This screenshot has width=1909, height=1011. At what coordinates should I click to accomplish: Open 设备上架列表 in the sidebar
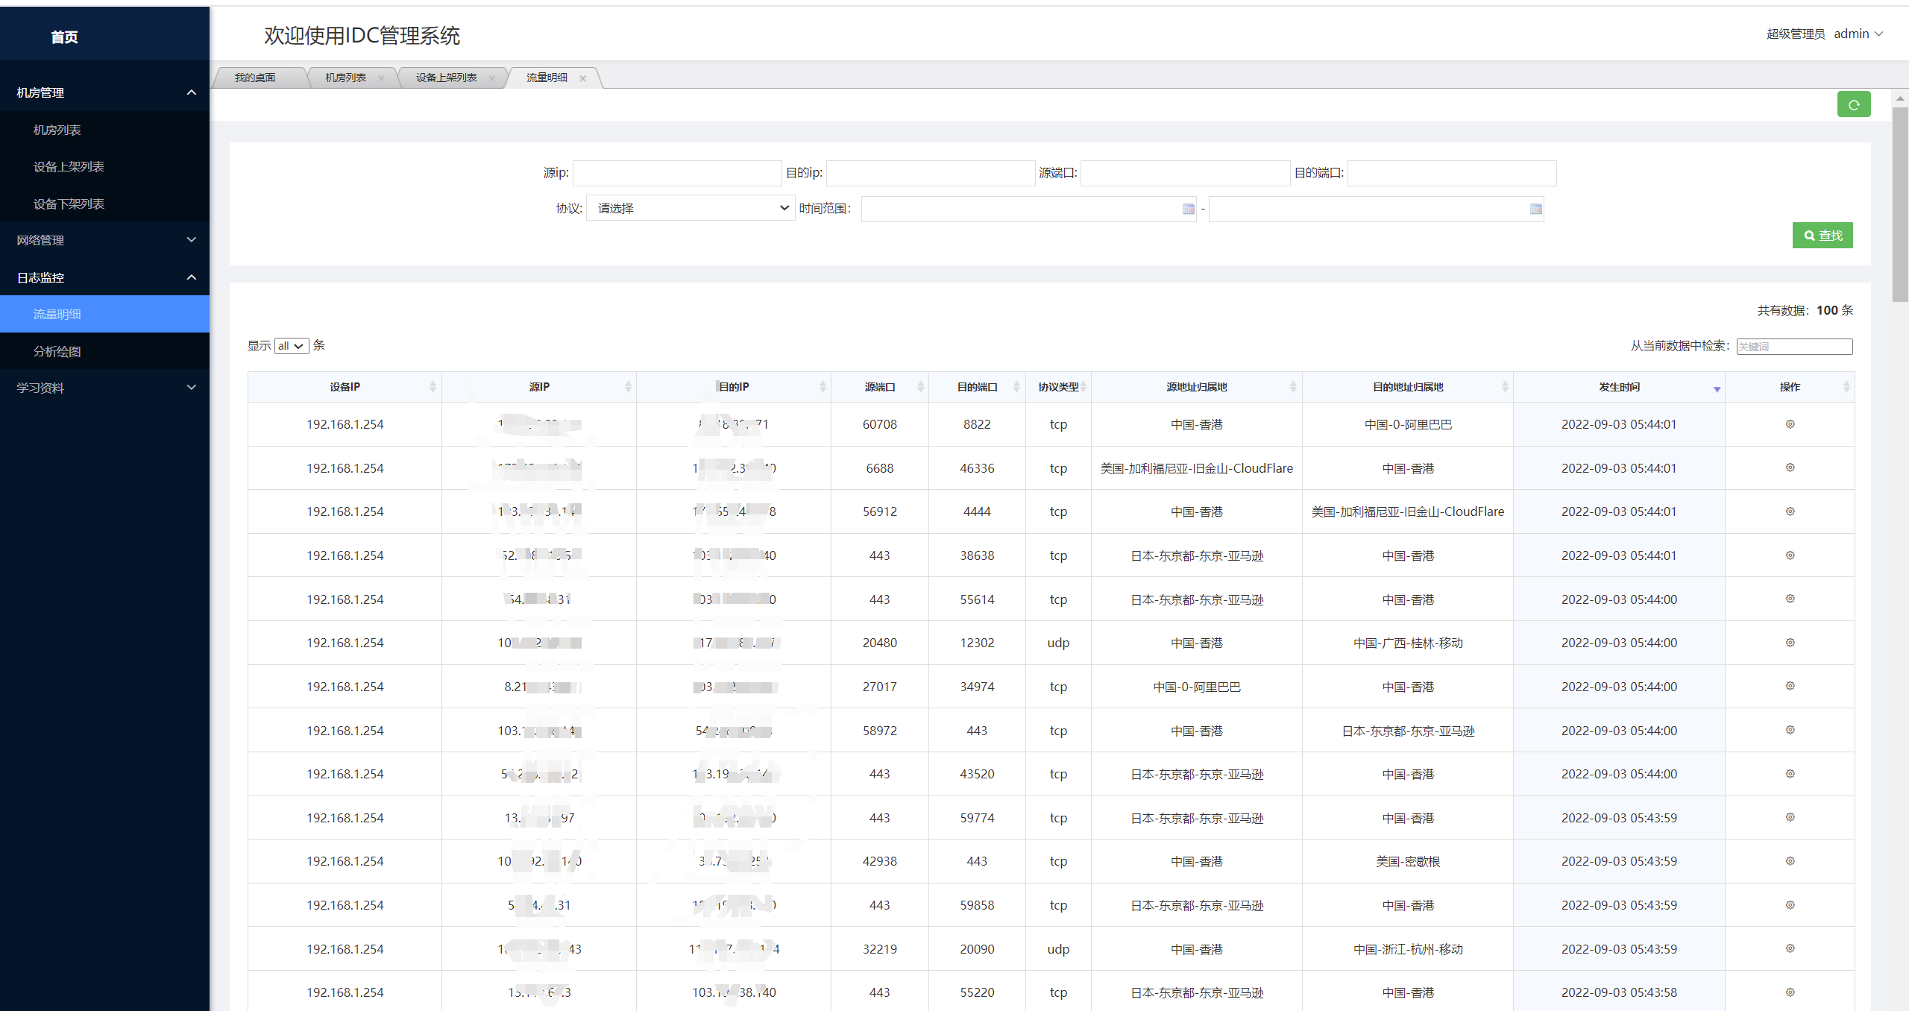tap(104, 166)
